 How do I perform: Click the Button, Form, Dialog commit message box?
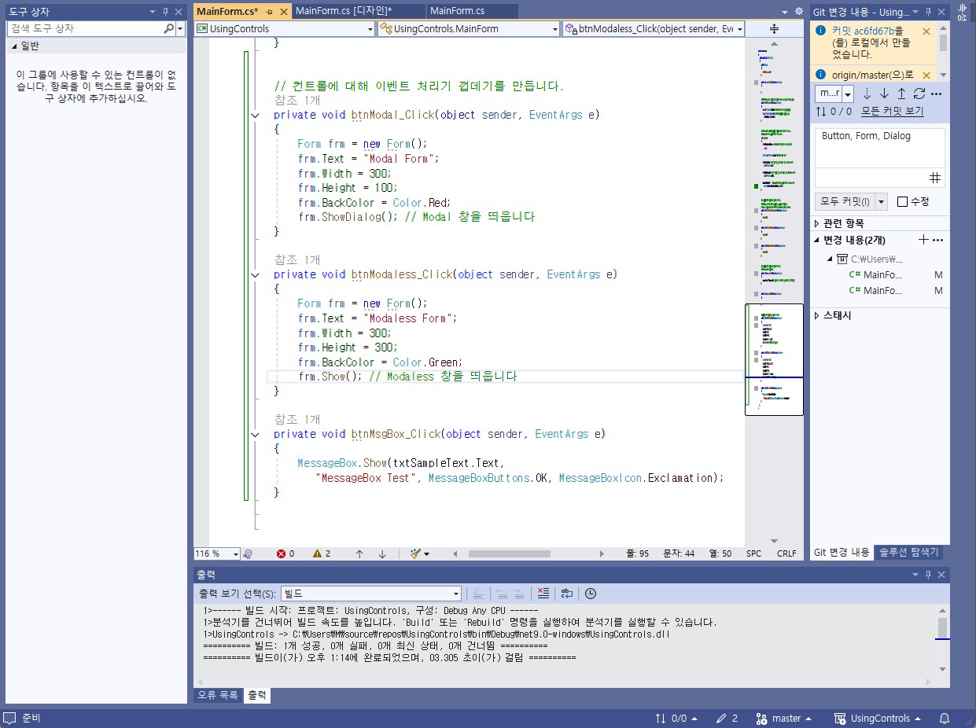pyautogui.click(x=879, y=149)
